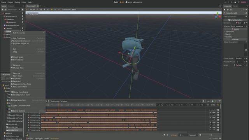The image size is (249, 140).
Task: Toggle visibility eye of Skeleton node
Action: pyautogui.click(x=23, y=19)
